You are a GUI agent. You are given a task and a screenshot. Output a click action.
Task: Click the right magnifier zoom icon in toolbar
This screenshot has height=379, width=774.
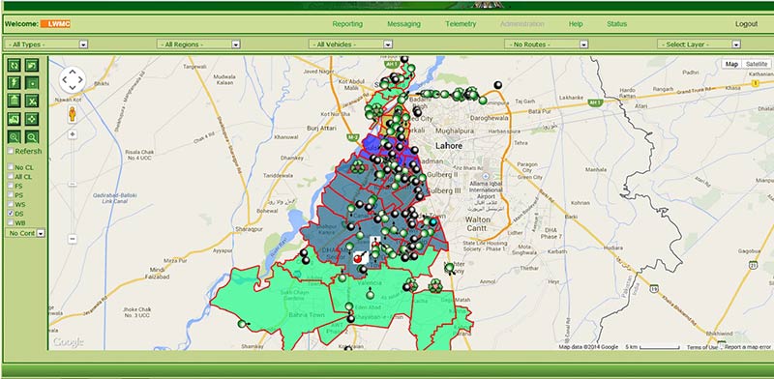pyautogui.click(x=32, y=136)
